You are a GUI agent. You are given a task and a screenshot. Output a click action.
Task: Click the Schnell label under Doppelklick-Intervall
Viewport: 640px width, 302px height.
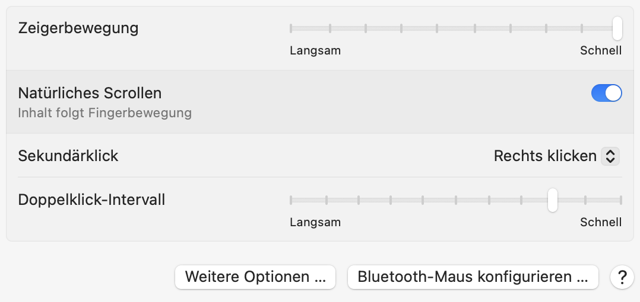(601, 222)
